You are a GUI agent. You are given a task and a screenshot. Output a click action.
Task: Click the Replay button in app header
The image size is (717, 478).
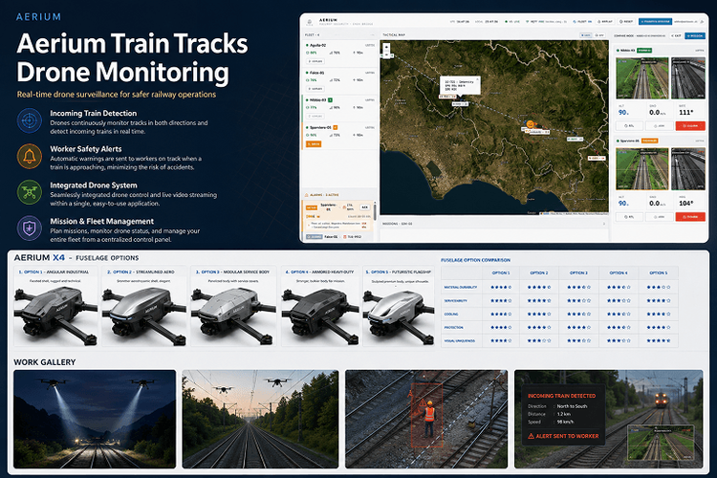pyautogui.click(x=605, y=21)
